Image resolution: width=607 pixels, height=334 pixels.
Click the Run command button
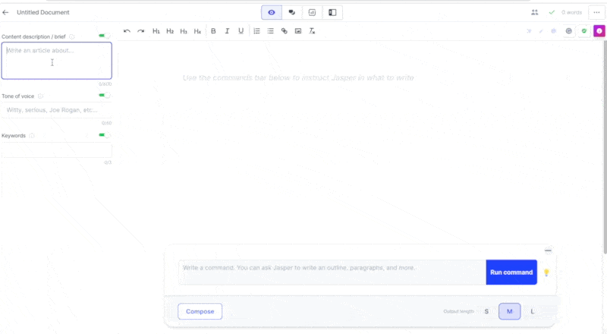[x=511, y=273]
